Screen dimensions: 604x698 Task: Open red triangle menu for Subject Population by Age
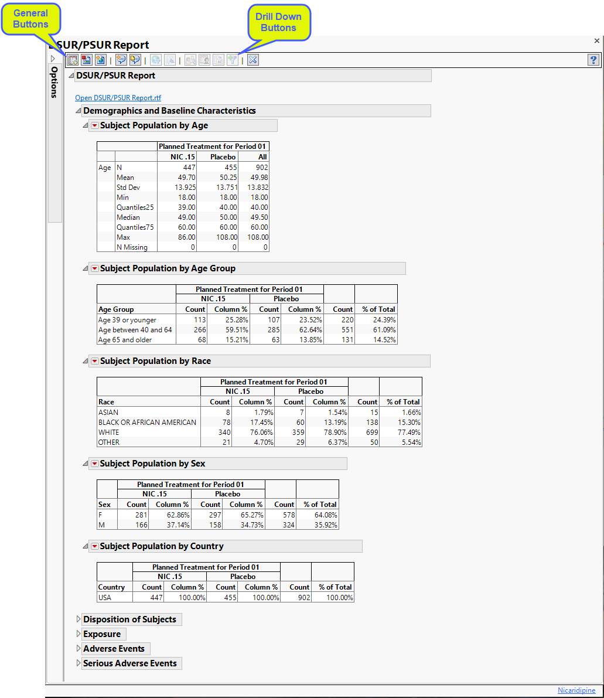94,125
